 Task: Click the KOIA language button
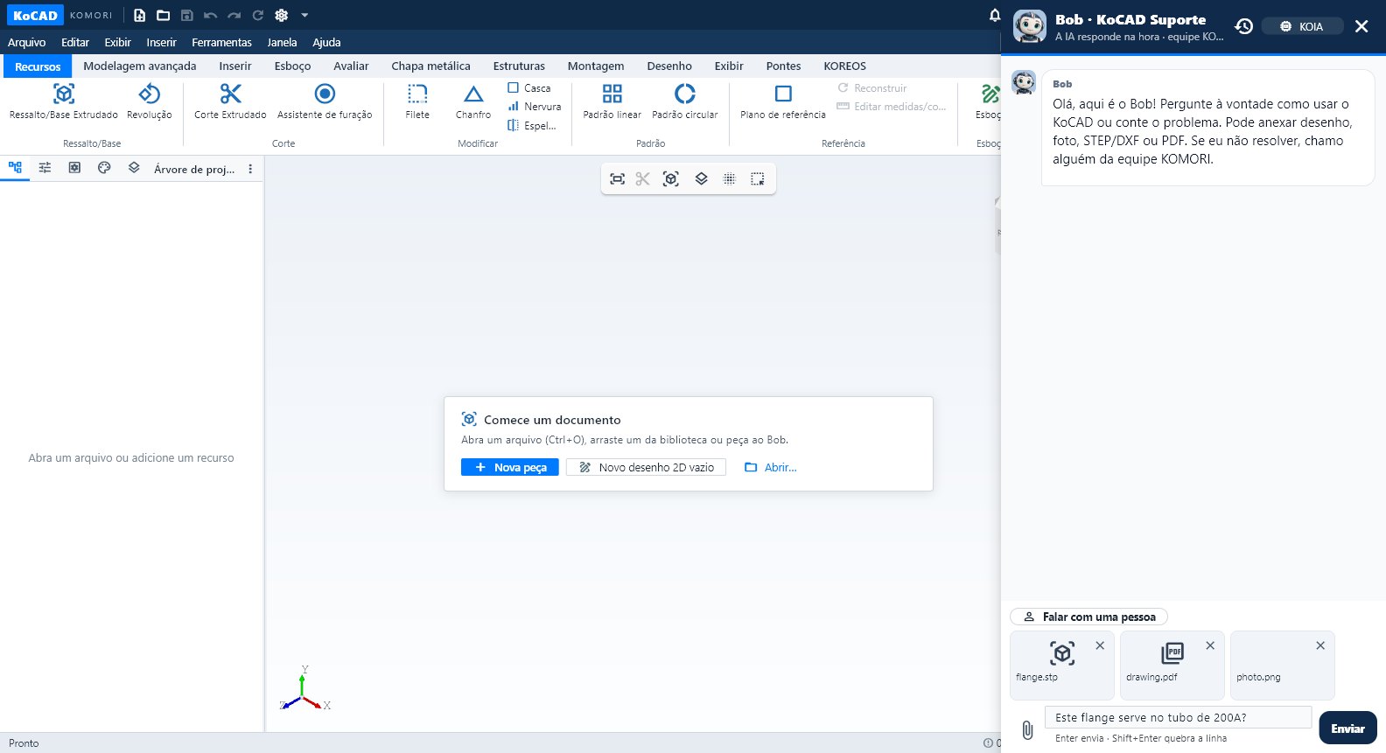[1302, 26]
